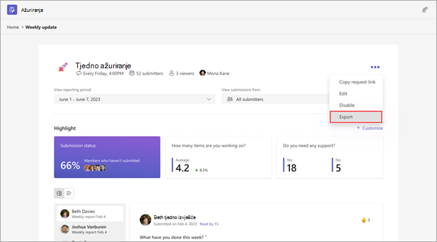Click the thumbs-up reaction icon
437x242 pixels.
pyautogui.click(x=364, y=220)
